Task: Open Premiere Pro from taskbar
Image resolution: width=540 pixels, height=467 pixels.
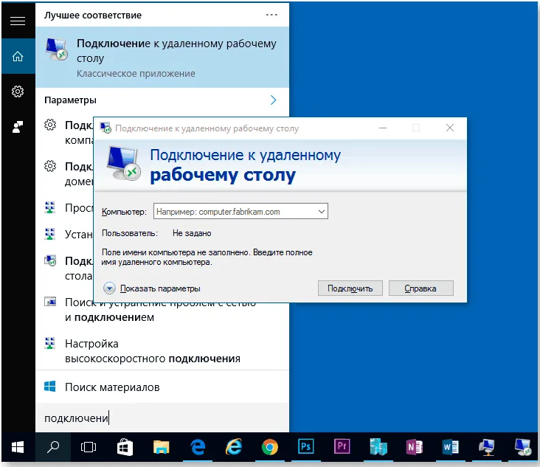Action: click(342, 447)
